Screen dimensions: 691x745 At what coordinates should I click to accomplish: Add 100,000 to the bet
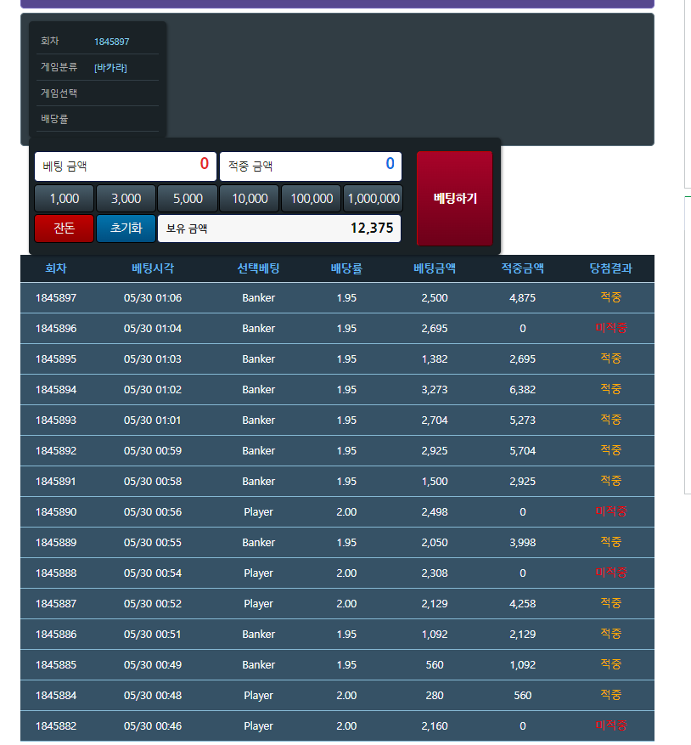point(312,199)
